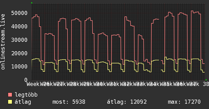Click the onlinestream.live vertical axis title

(x=3, y=42)
